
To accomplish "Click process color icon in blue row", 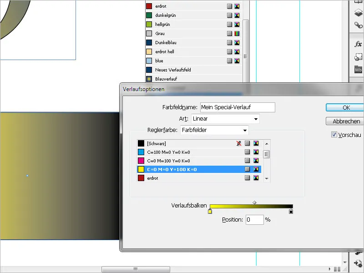I will tap(230, 61).
